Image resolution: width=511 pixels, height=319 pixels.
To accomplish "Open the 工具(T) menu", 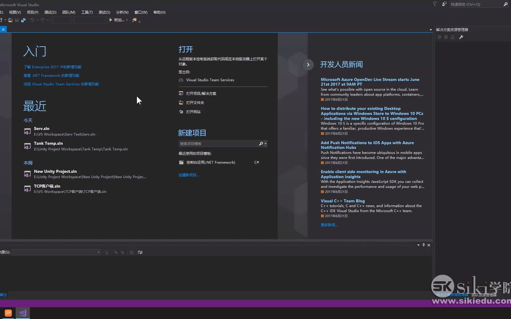I will coord(87,12).
